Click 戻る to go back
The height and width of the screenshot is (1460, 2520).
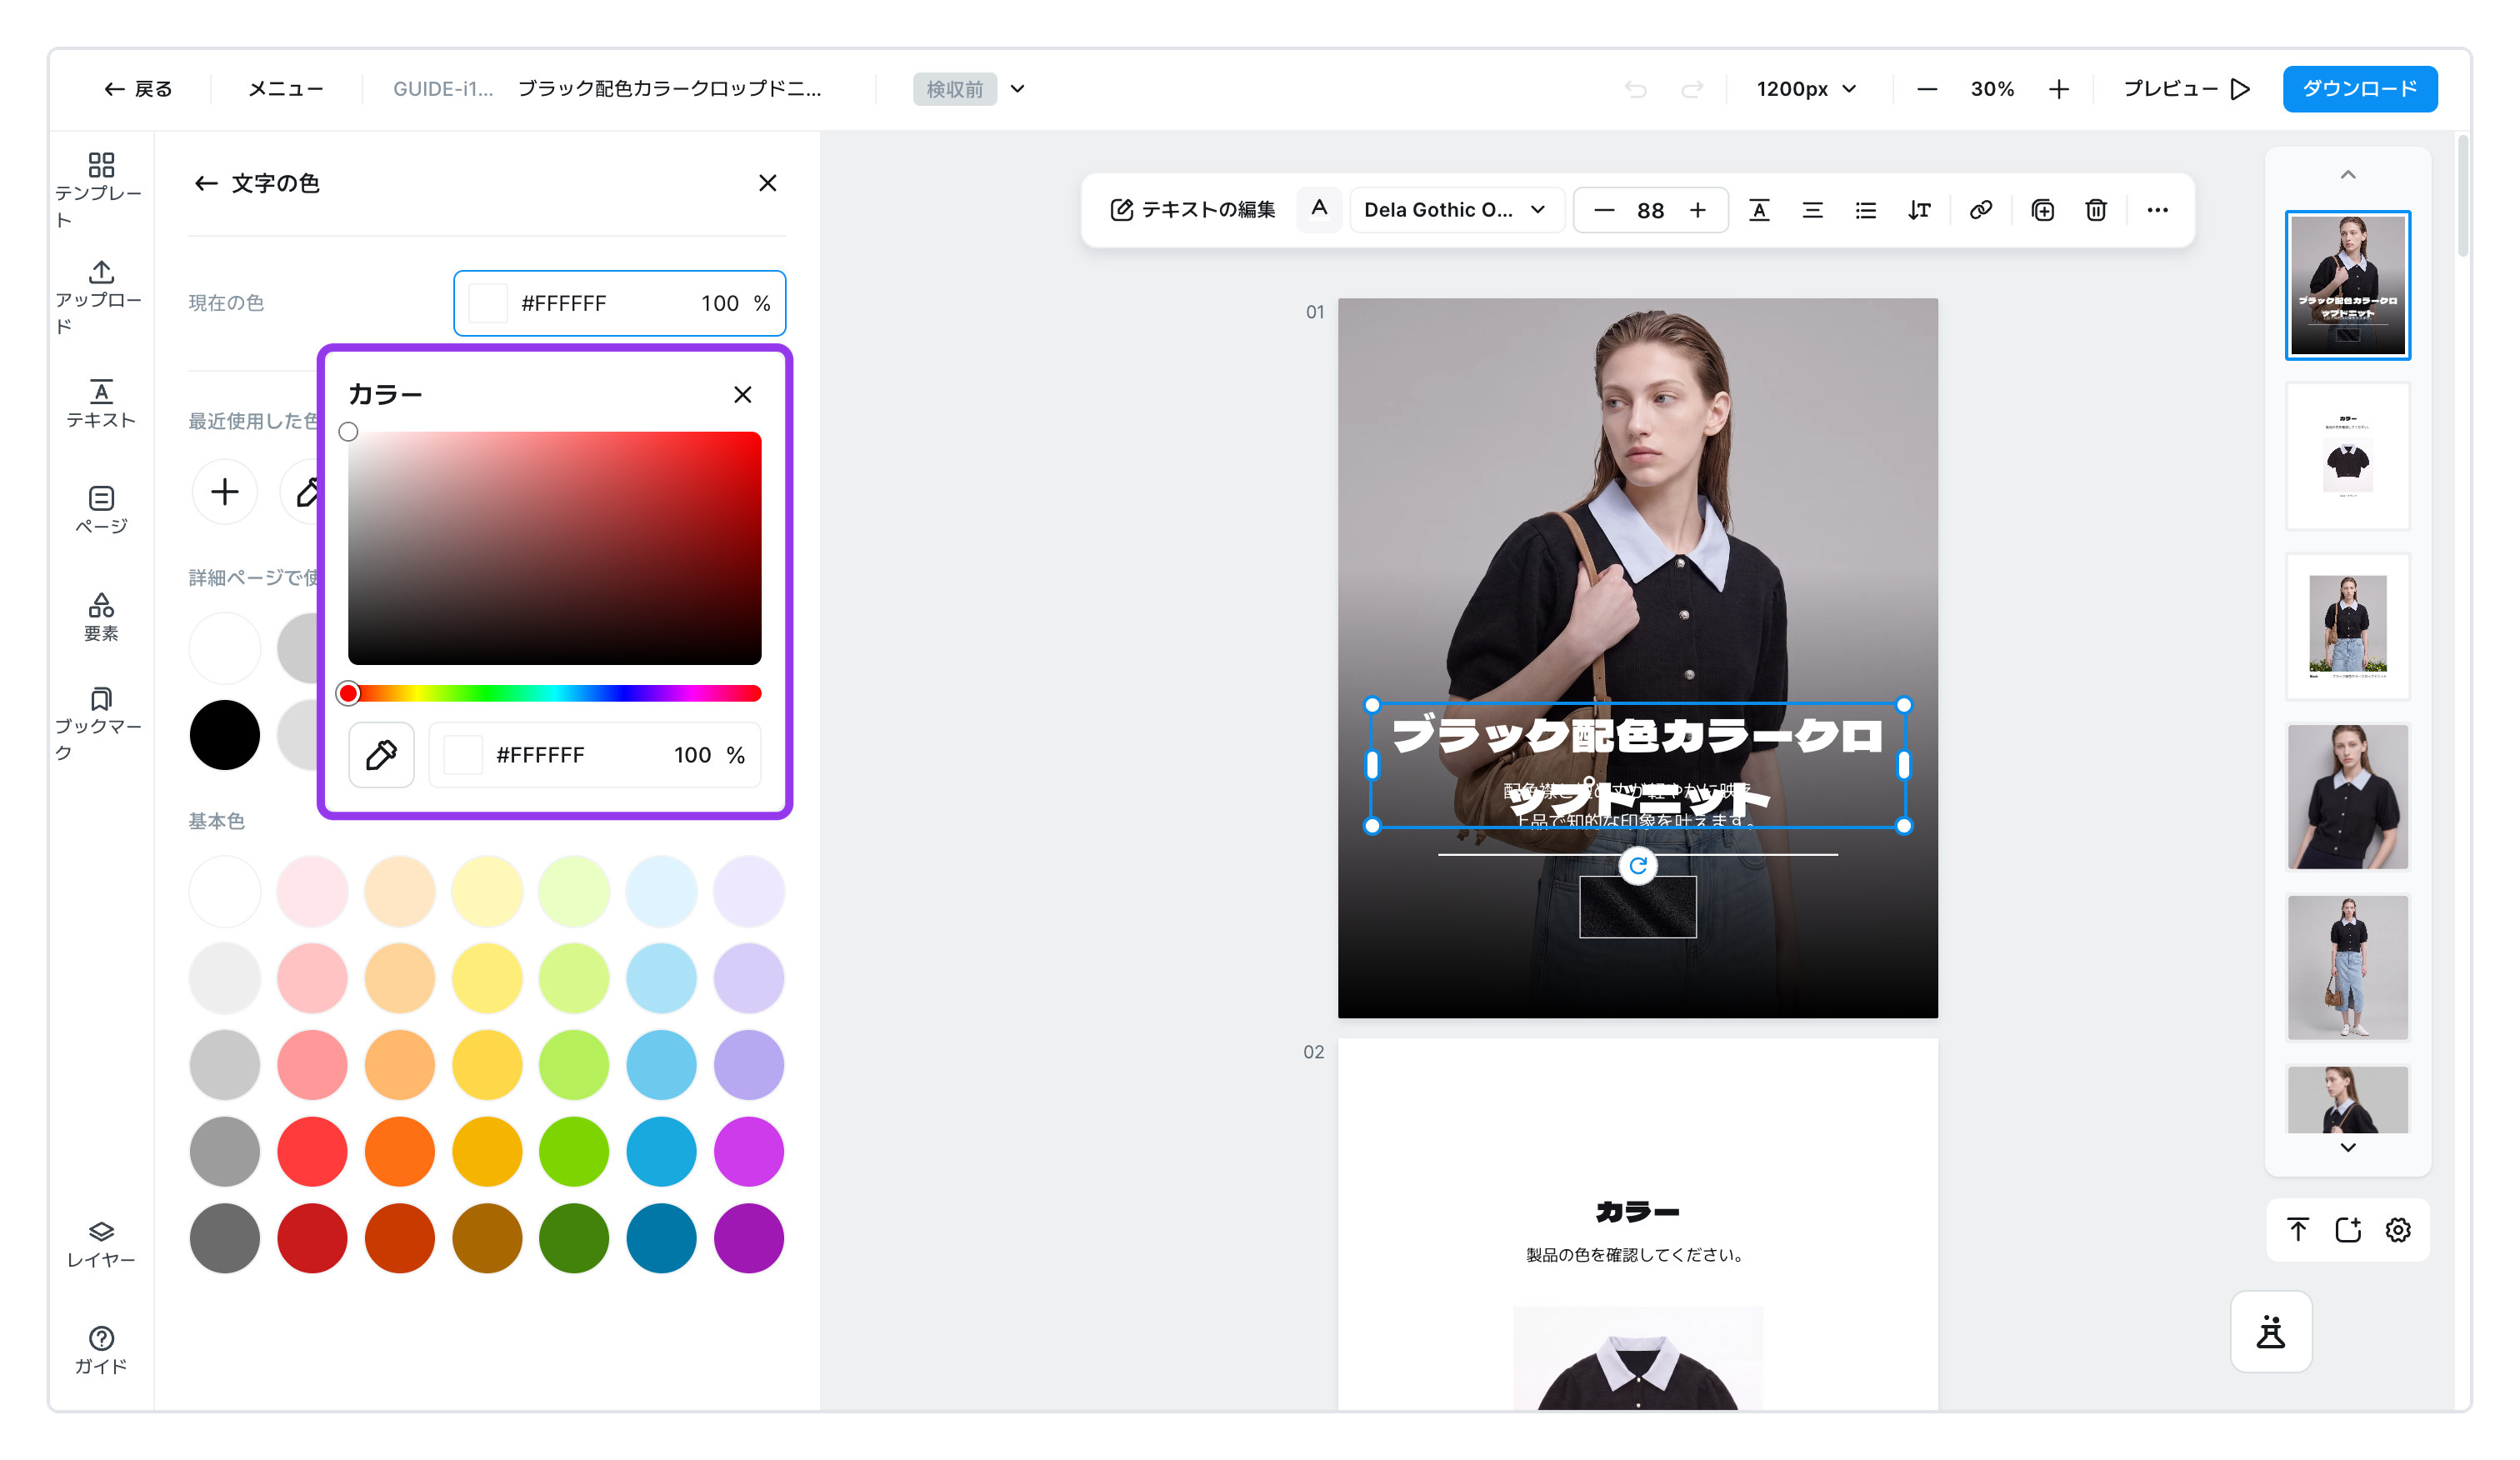[137, 89]
